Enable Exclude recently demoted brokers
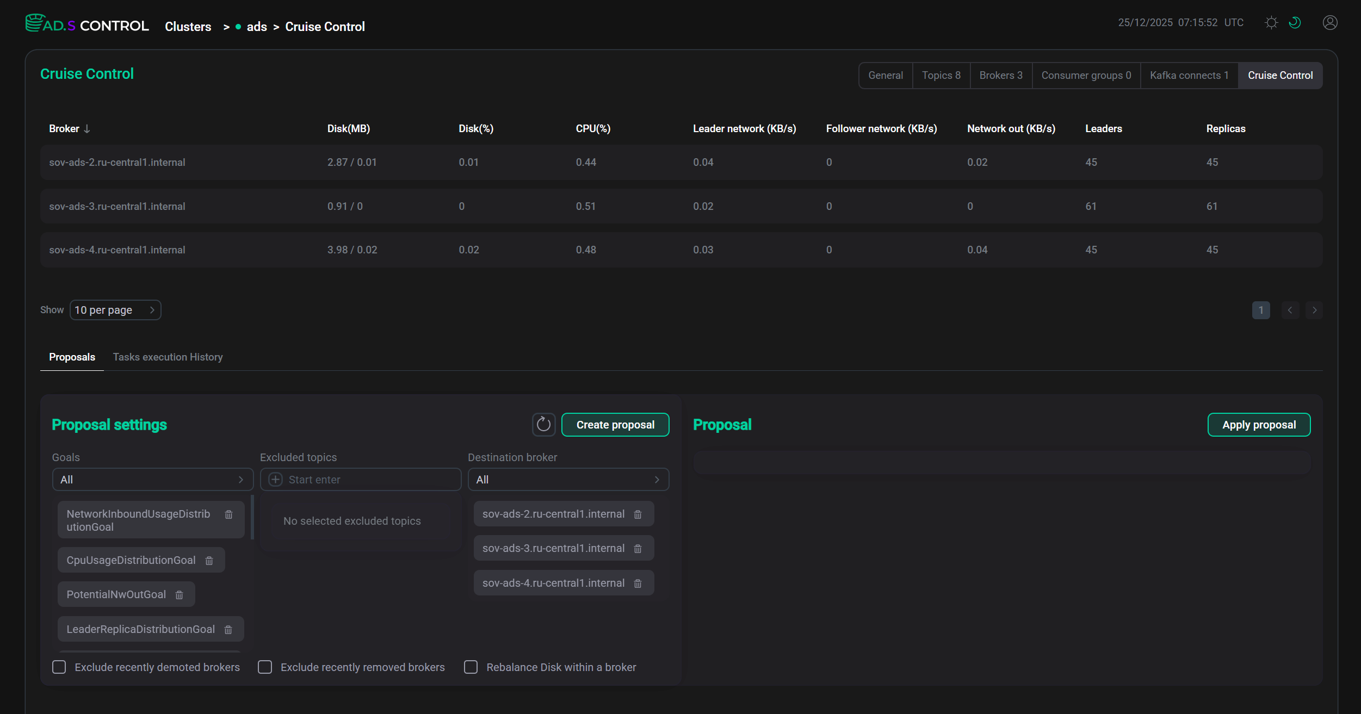Screen dimensions: 1361x714 59,667
